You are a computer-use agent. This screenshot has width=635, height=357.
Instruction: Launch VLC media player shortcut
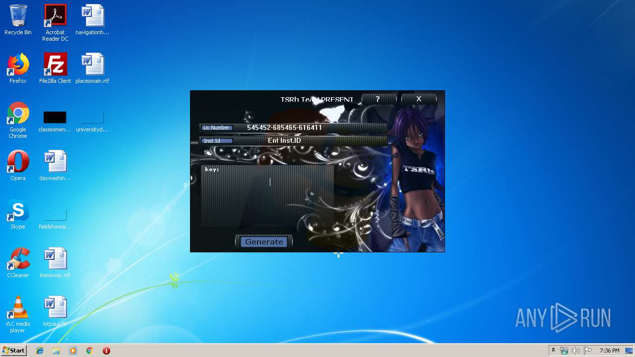pos(18,314)
